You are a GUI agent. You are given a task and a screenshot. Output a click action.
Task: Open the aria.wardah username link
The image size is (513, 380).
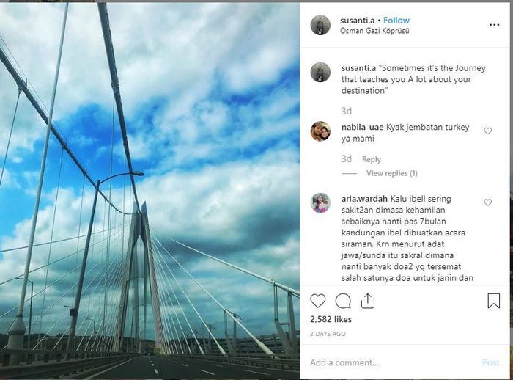click(x=364, y=199)
